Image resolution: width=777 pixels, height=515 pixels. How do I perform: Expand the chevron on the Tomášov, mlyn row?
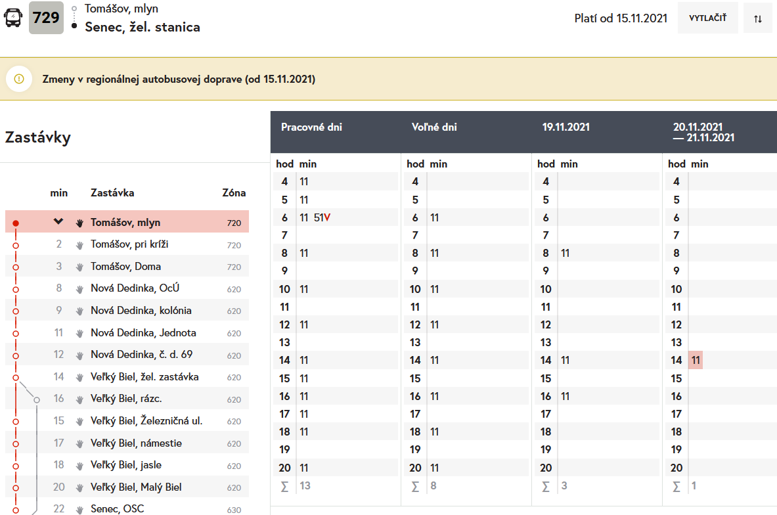click(58, 222)
